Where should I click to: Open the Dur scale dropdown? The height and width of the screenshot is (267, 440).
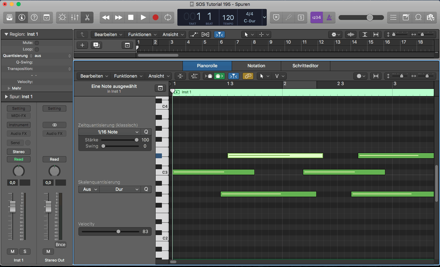pos(120,189)
